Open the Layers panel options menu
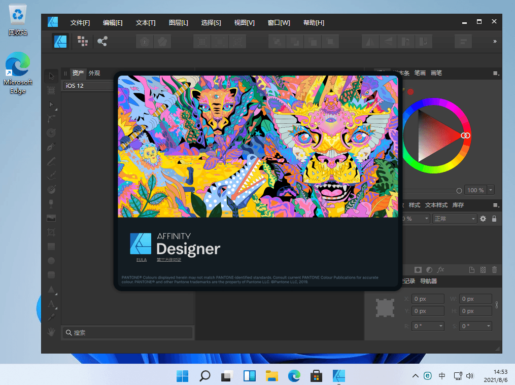Image resolution: width=515 pixels, height=385 pixels. 496,205
